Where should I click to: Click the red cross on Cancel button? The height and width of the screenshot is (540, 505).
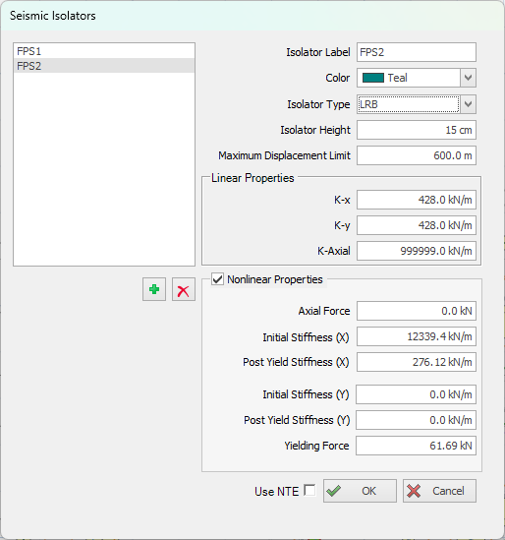click(x=414, y=491)
